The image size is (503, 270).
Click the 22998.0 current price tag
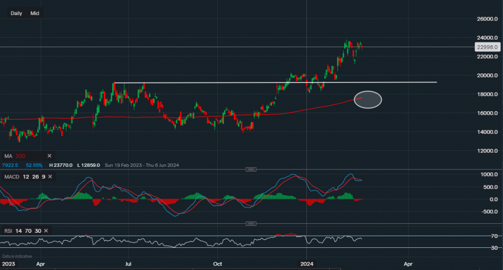[x=486, y=47]
